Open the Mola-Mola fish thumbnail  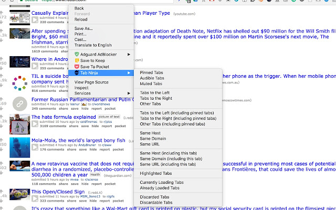[x=20, y=148]
